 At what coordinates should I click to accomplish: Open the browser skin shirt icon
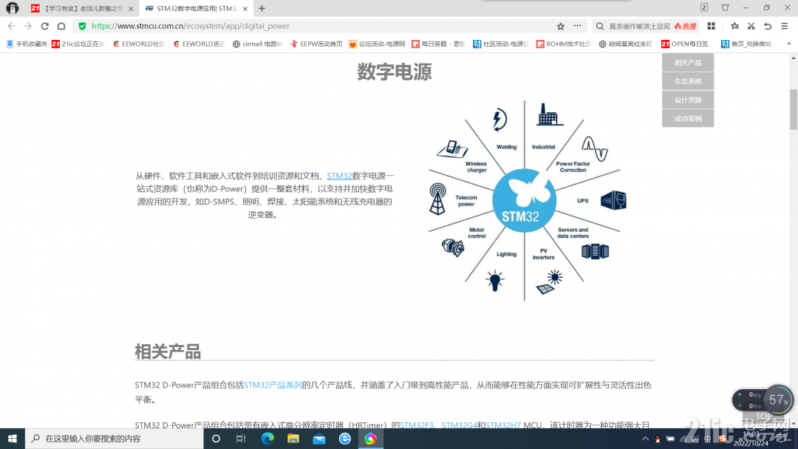(726, 7)
